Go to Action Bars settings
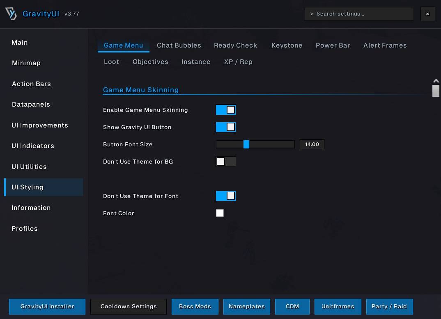The height and width of the screenshot is (319, 441). click(44, 84)
